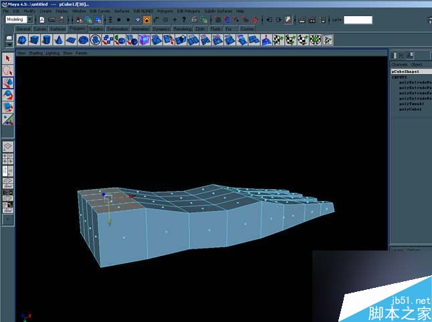Click the cylindrical mapping checkered shelf icon

pyautogui.click(x=290, y=40)
